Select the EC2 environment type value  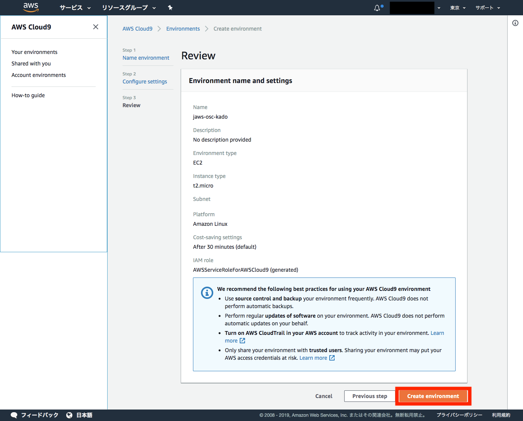(x=198, y=163)
